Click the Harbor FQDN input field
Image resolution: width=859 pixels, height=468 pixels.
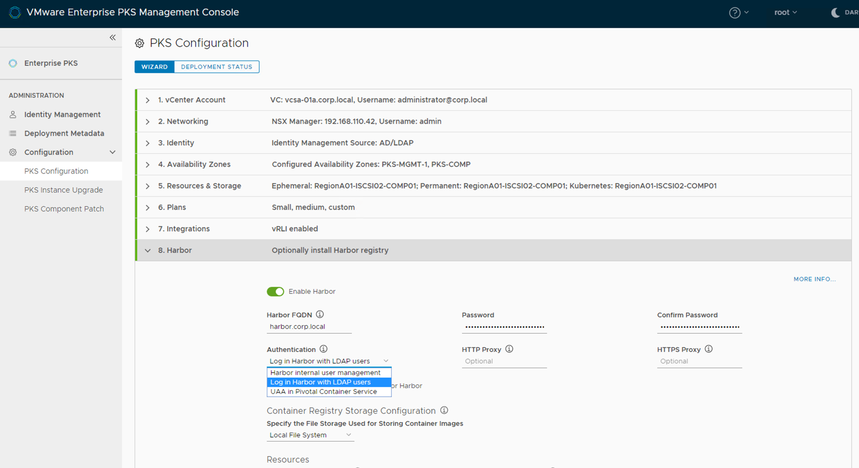[309, 327]
